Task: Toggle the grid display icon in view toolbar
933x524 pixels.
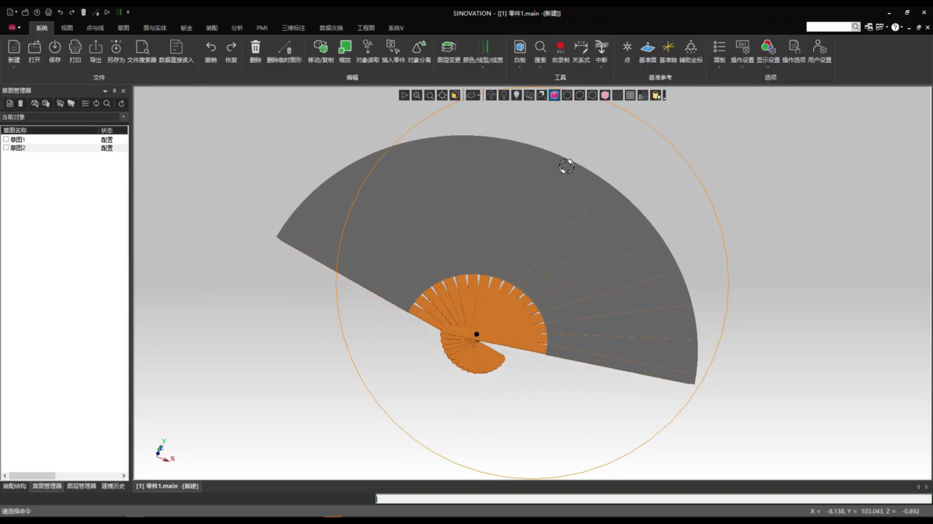Action: pos(630,95)
